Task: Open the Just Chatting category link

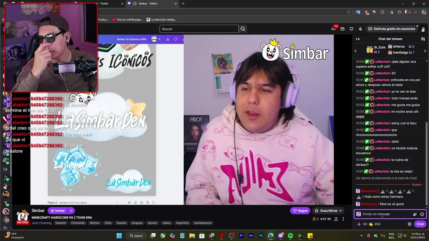Action: click(x=42, y=223)
